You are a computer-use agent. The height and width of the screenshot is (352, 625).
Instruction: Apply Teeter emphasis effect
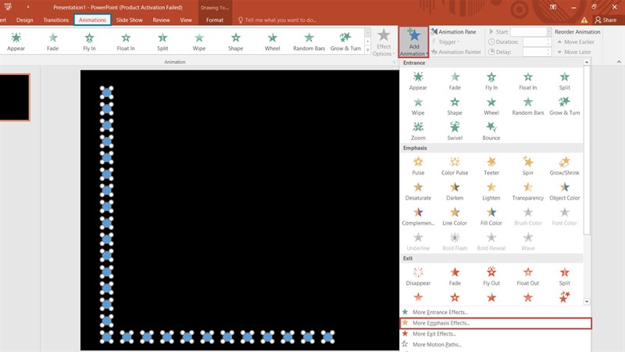pos(491,166)
